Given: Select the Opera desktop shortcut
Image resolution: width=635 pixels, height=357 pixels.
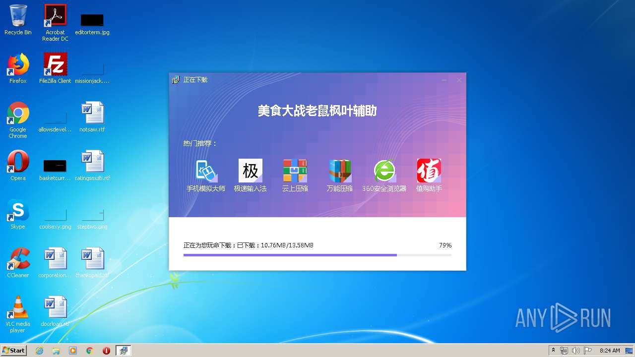Looking at the screenshot, I should tap(18, 166).
